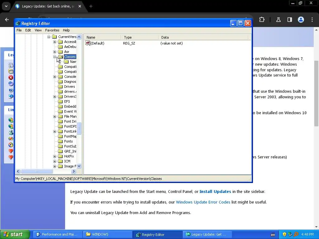The image size is (319, 239).
Task: Open Chrome extensions puzzle icon
Action: [262, 20]
